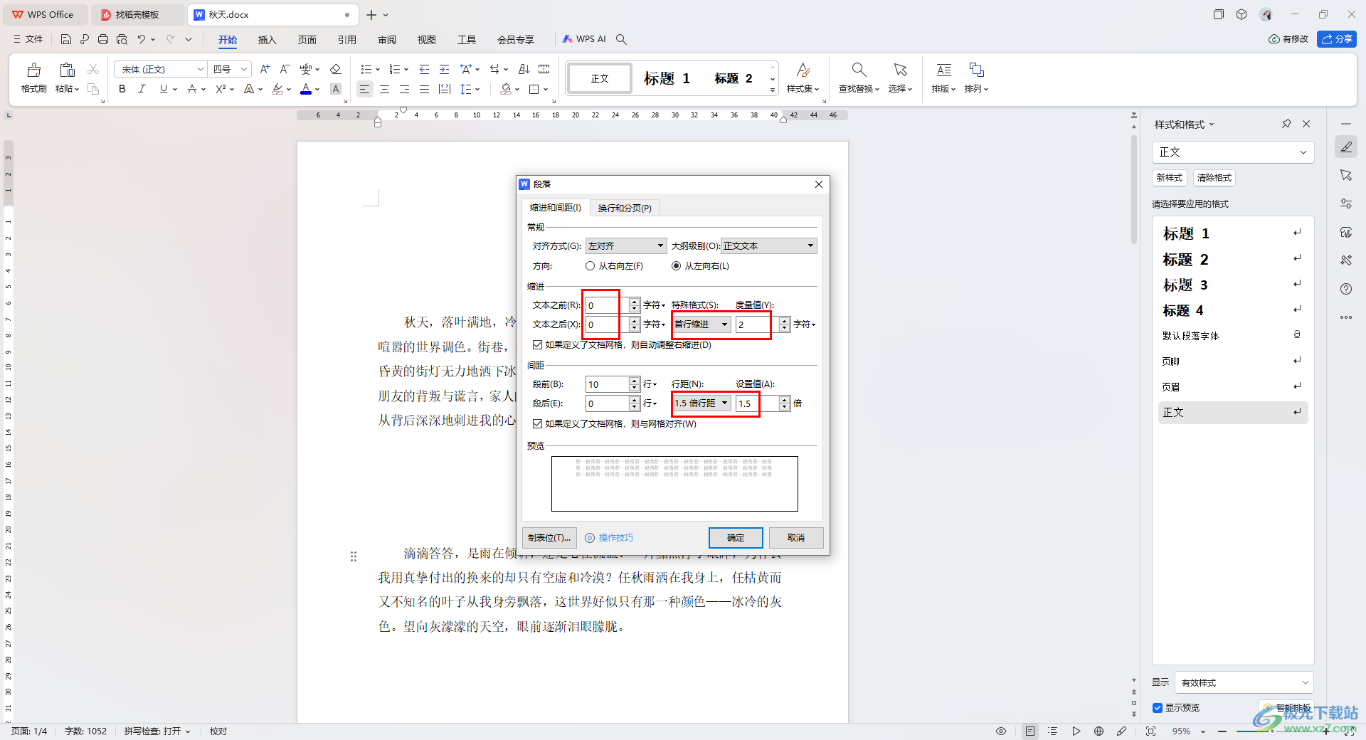Open the References ribbon tab
The image size is (1366, 740).
[347, 39]
